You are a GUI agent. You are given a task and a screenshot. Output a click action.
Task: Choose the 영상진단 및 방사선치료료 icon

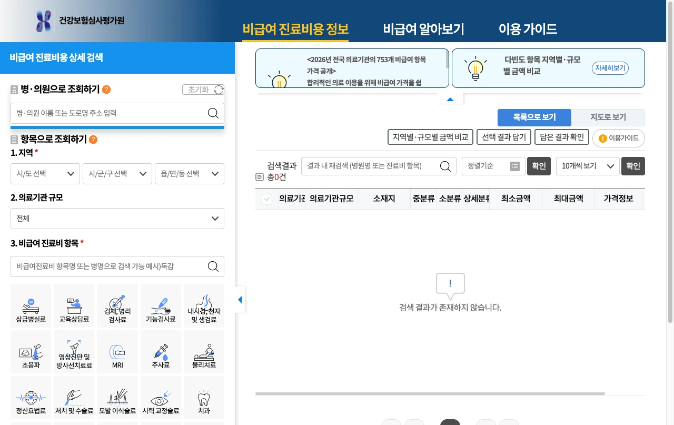pos(74,352)
